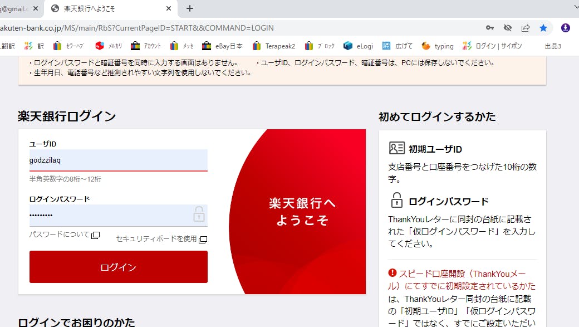
Task: Click the lock icon beside ログインパスワード heading
Action: click(397, 200)
